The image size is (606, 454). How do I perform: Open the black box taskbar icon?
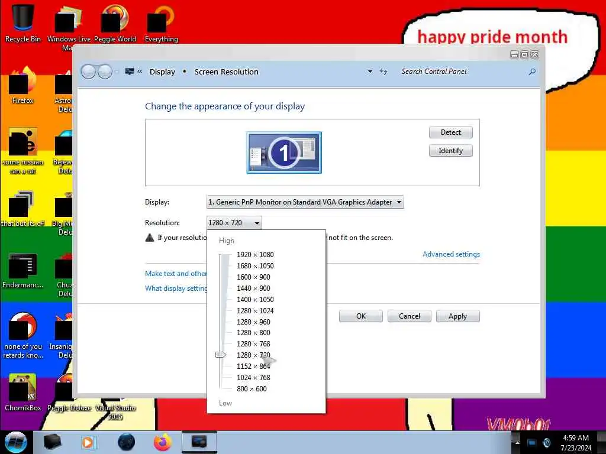coord(53,442)
